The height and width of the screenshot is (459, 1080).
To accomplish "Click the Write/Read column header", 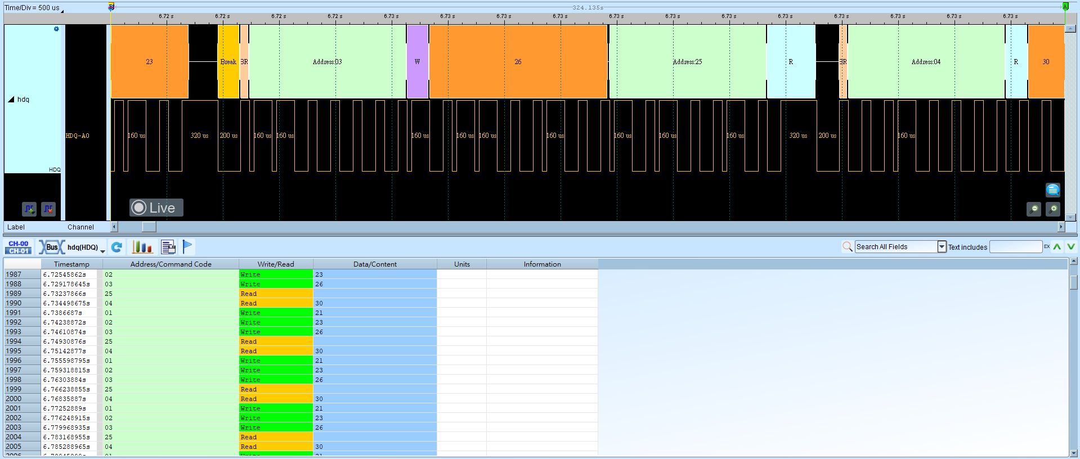I will [276, 264].
